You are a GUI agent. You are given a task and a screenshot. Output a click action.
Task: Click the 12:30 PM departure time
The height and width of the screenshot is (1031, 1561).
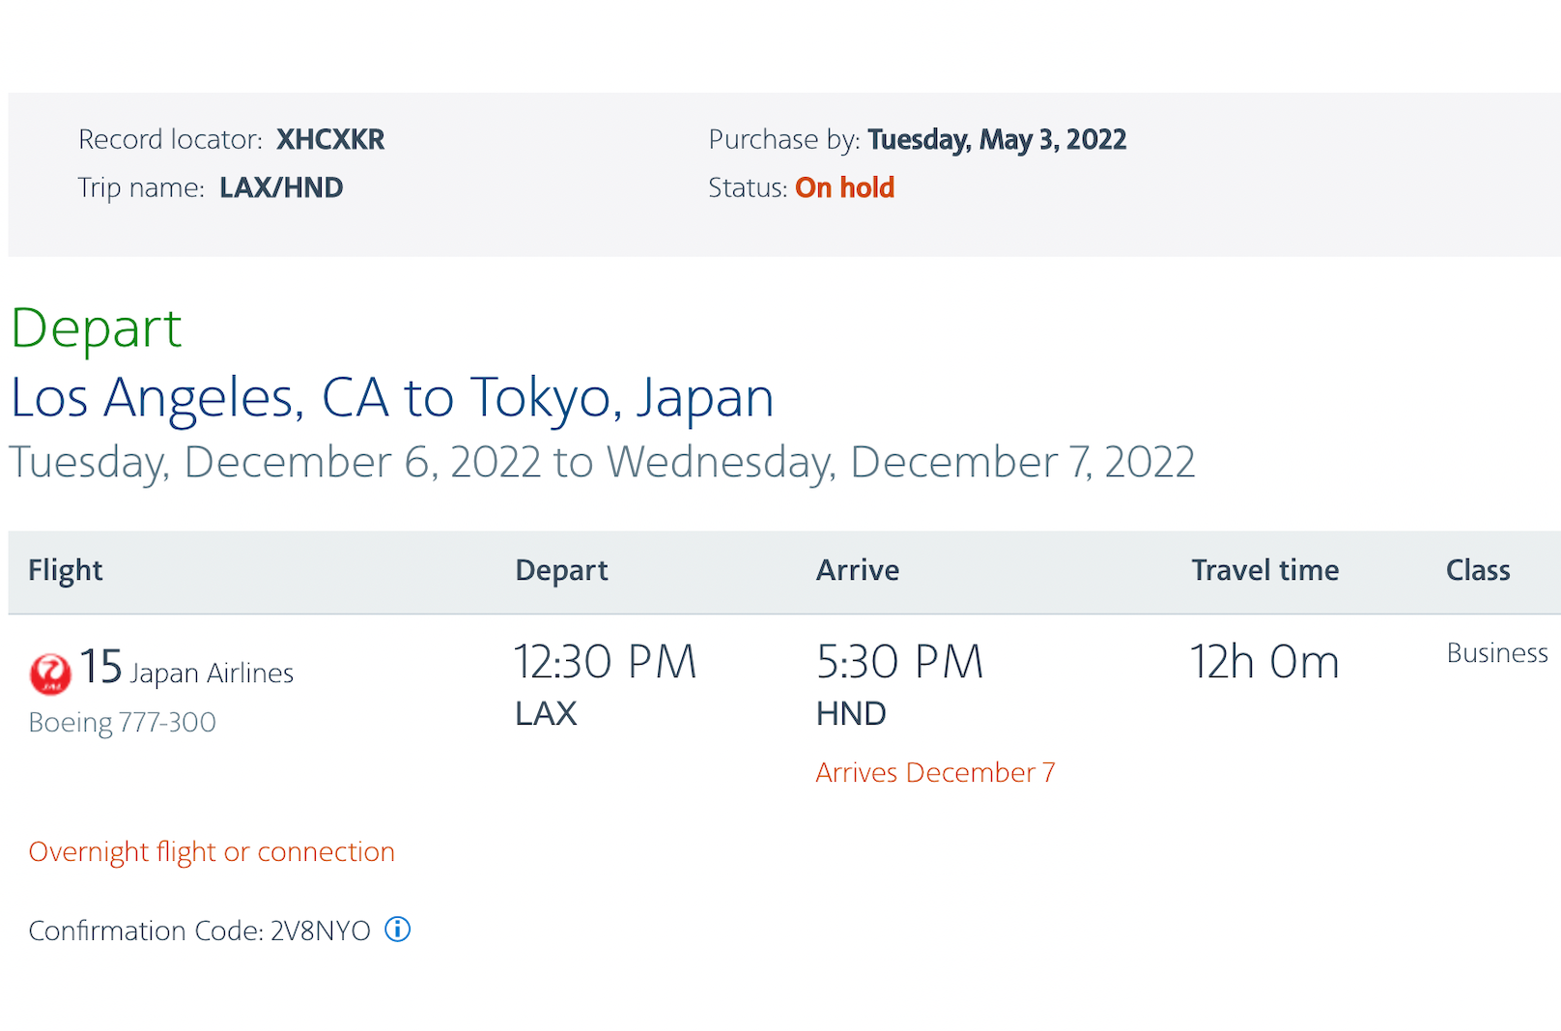(x=604, y=663)
